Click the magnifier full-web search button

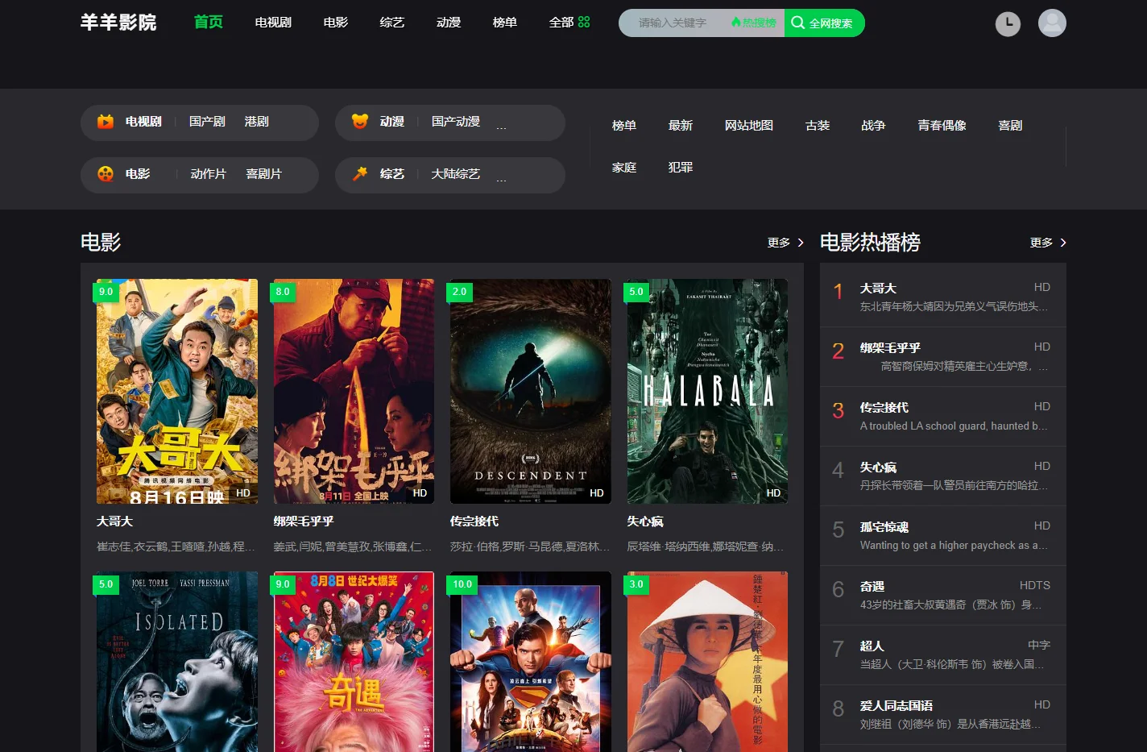[824, 23]
